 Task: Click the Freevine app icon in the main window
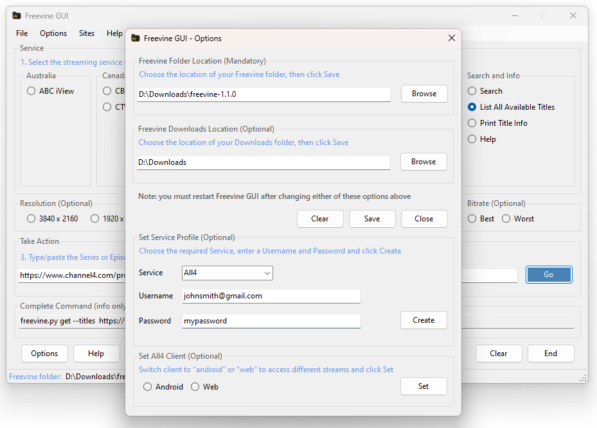pos(17,15)
